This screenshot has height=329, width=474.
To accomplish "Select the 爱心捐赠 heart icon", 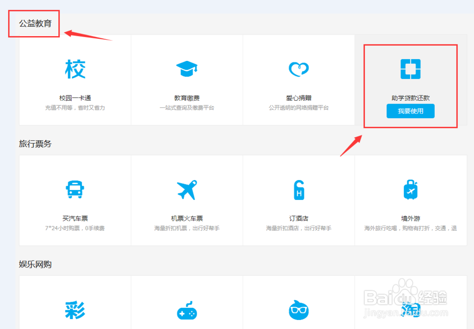I will [299, 68].
